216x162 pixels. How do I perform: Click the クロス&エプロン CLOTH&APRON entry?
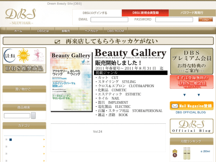click(x=125, y=86)
